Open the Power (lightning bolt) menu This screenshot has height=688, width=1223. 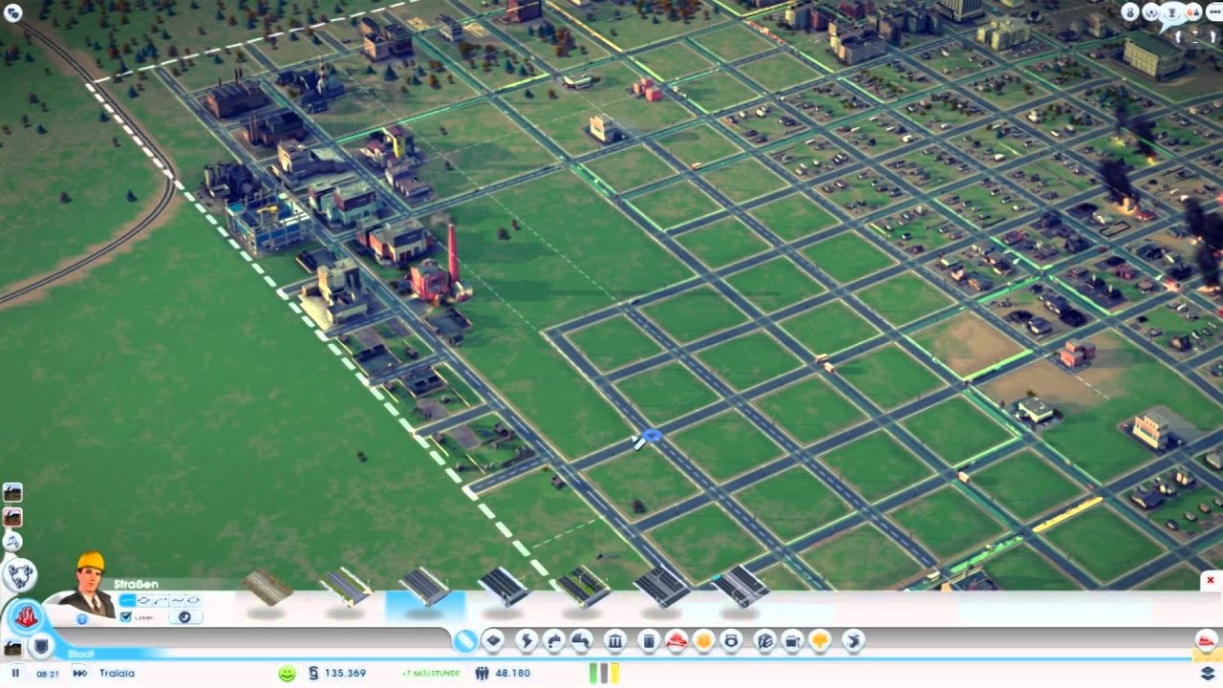click(x=526, y=641)
